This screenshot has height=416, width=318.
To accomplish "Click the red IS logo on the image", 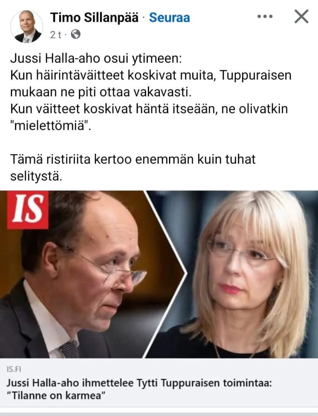I will pos(28,210).
